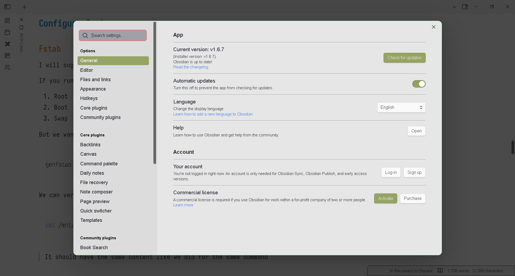Open the Hotkeys settings
The image size is (515, 276).
pyautogui.click(x=113, y=98)
